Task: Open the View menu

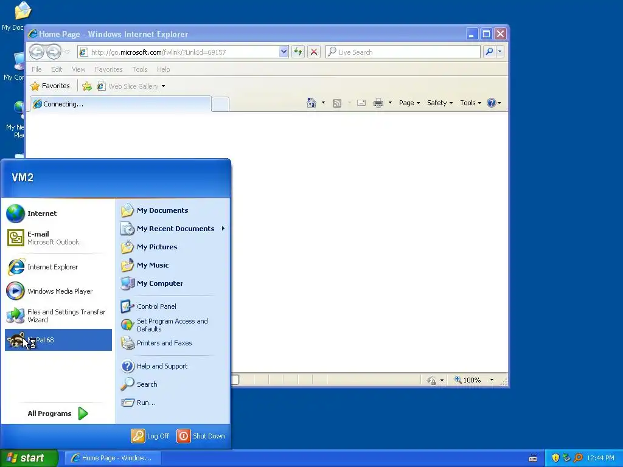Action: click(x=78, y=69)
